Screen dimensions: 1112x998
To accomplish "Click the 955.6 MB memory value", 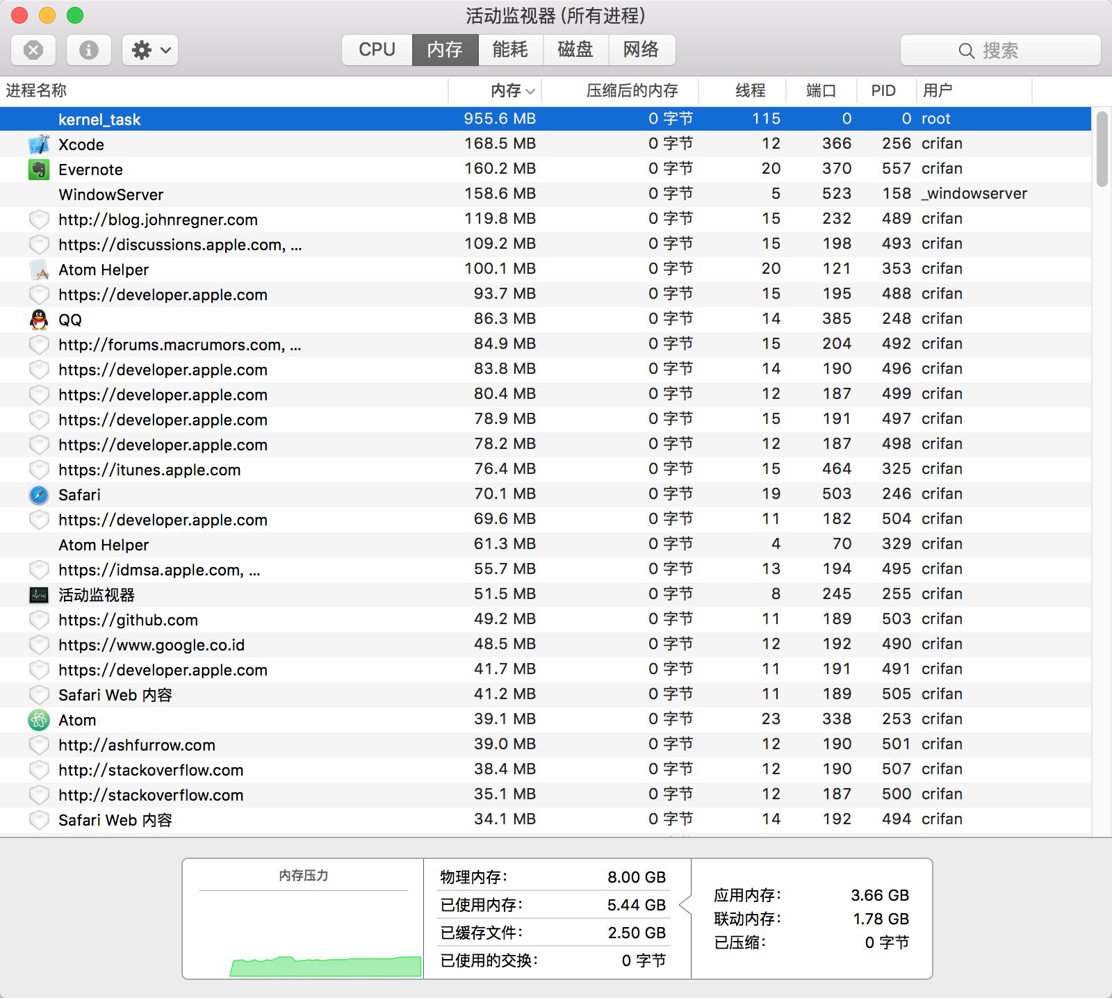I will [x=500, y=119].
